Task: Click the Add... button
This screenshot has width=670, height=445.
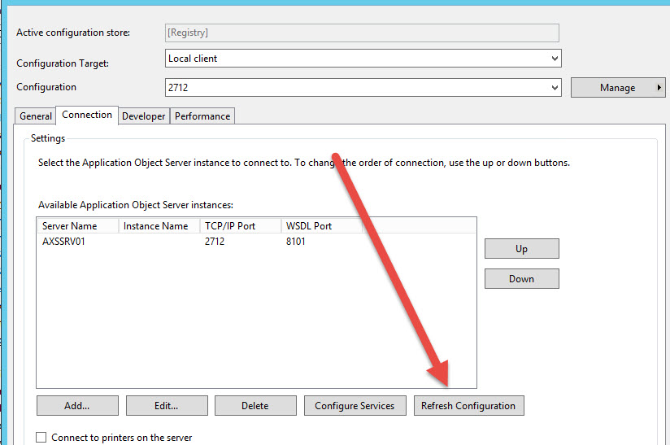Action: 77,406
